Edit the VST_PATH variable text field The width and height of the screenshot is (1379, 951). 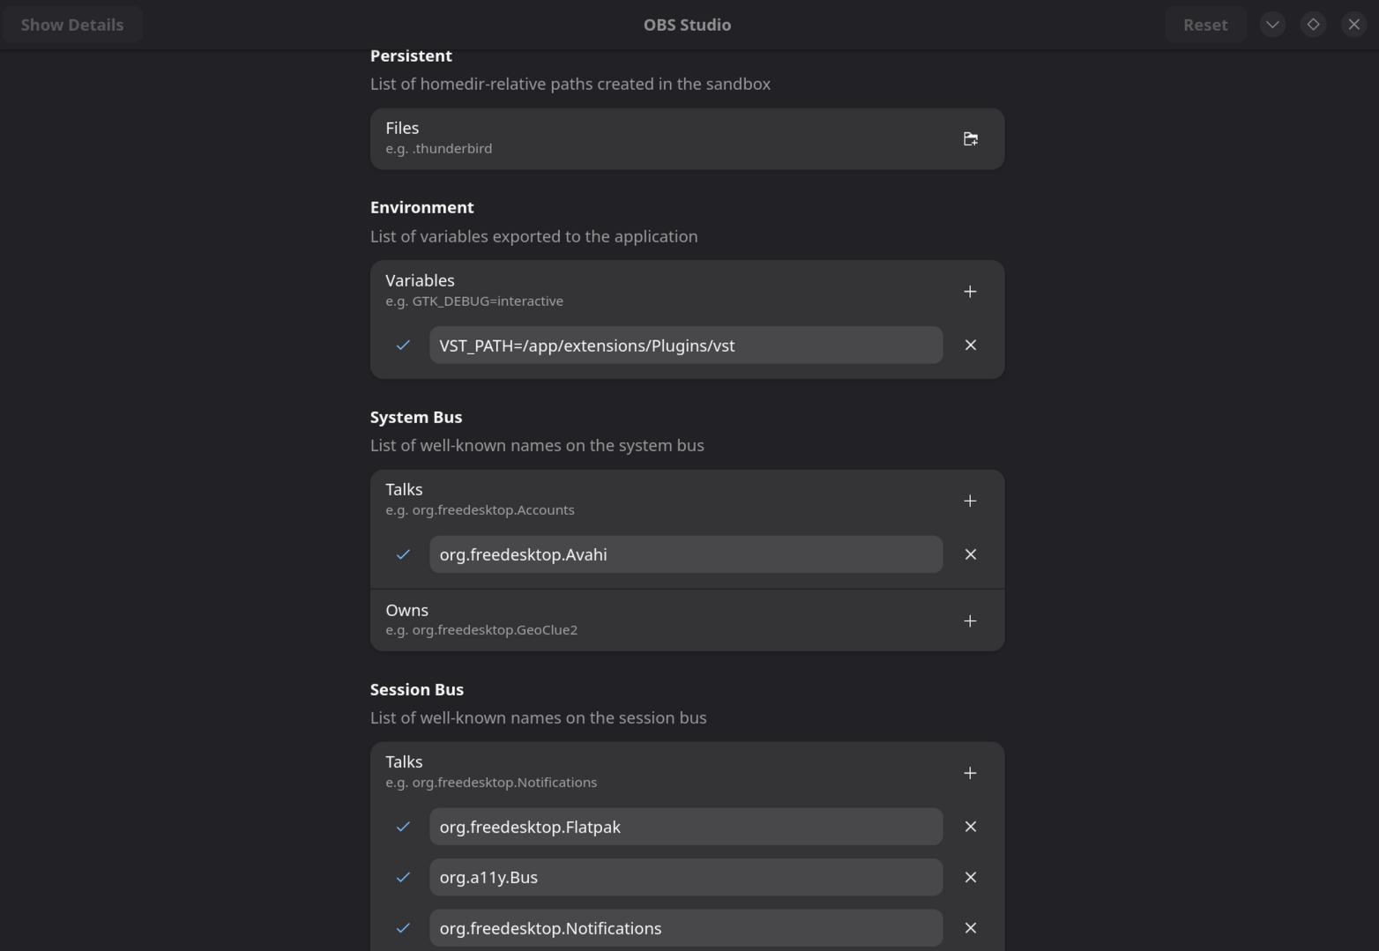tap(686, 345)
